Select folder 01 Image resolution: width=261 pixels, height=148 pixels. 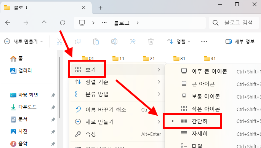pos(88,58)
